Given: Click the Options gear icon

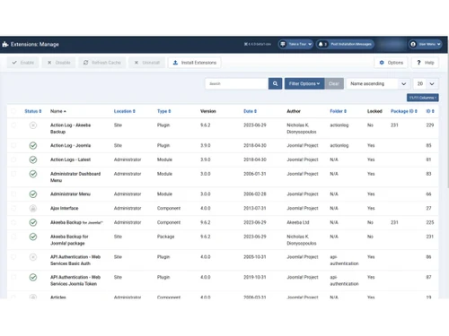Looking at the screenshot, I should (x=382, y=63).
